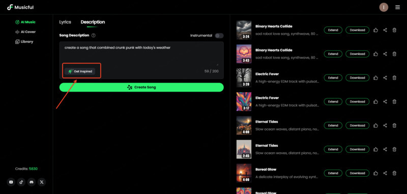
Task: Open the TikTok social icon
Action: [x=21, y=182]
